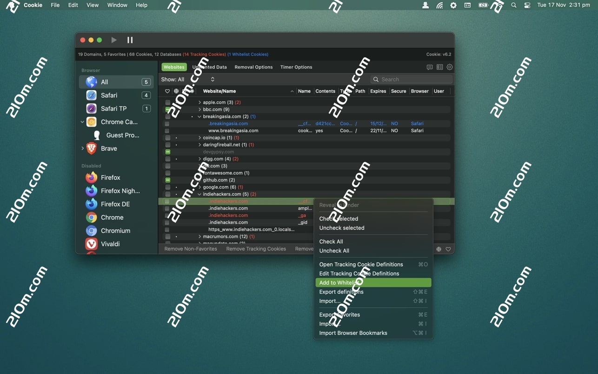Sort by the Expires column header
The image size is (598, 374).
(x=378, y=91)
